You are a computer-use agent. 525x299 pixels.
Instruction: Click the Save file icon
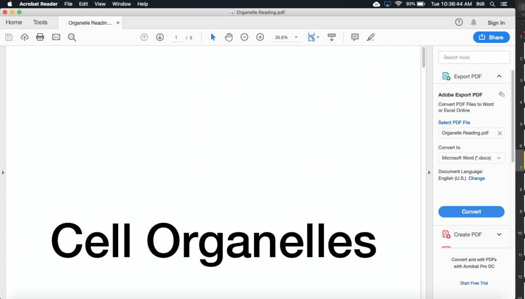[9, 37]
